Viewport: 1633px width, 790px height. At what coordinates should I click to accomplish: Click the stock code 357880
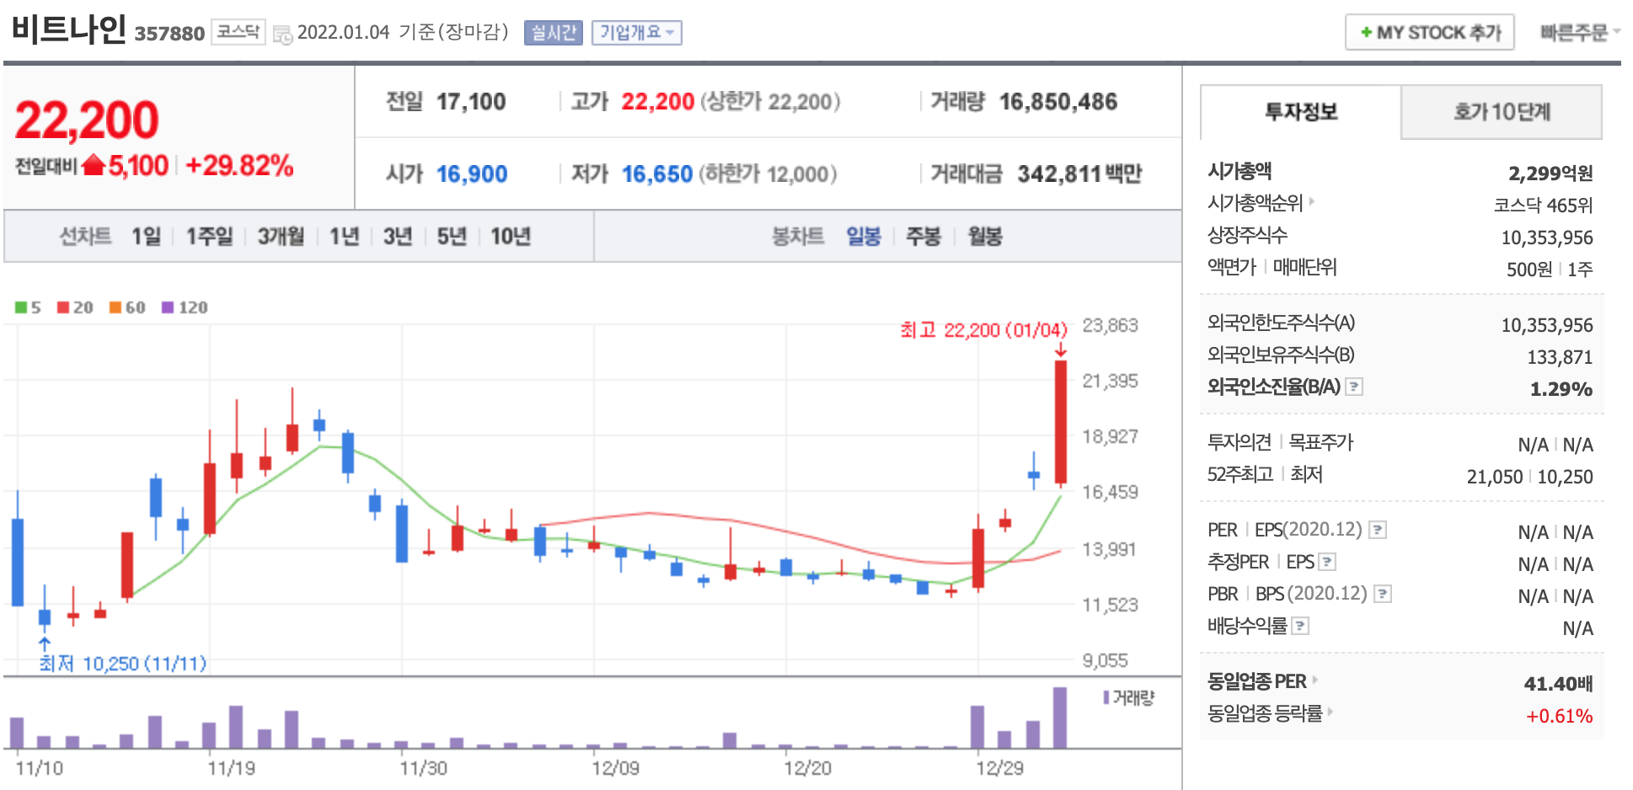(x=169, y=34)
